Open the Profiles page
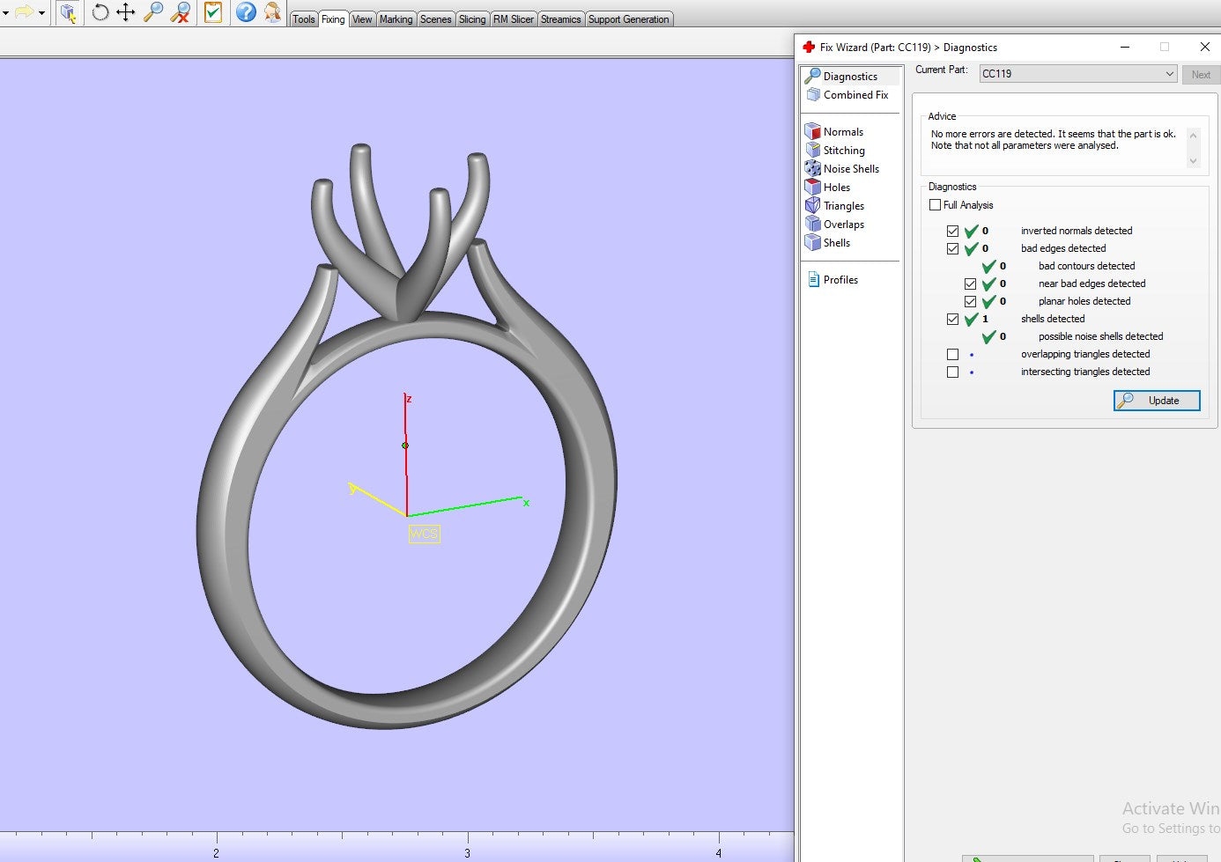Viewport: 1221px width, 862px height. [840, 280]
